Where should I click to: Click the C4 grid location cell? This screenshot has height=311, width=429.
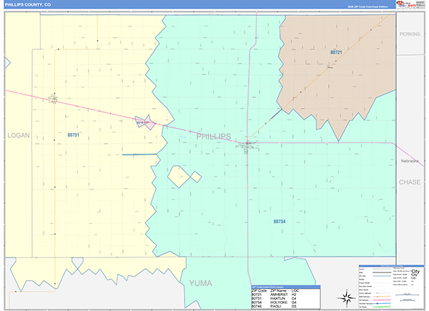click(x=294, y=298)
